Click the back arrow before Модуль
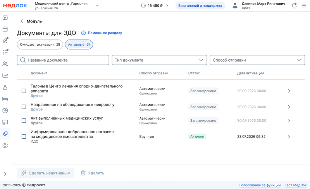This screenshot has width=310, height=189. coord(22,21)
